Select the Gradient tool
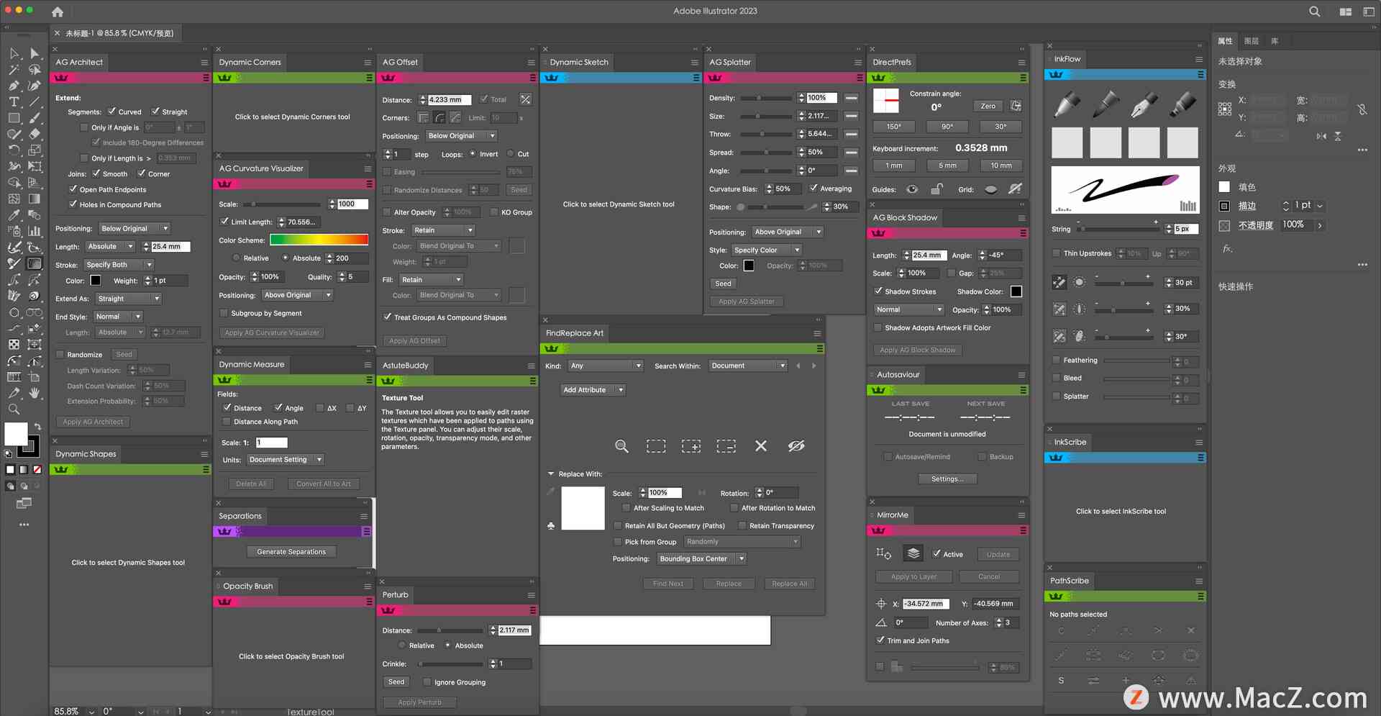Image resolution: width=1381 pixels, height=716 pixels. (x=35, y=199)
